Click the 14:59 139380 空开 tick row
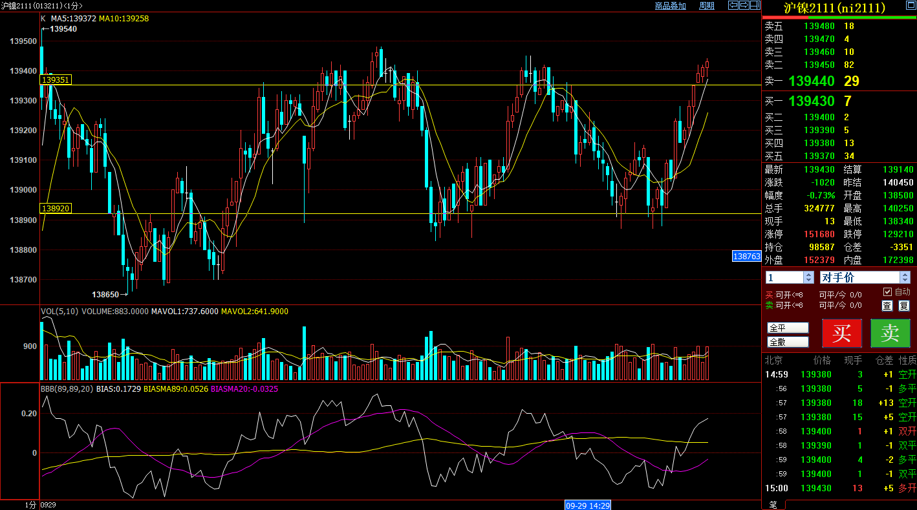Viewport: 917px width, 510px height. pyautogui.click(x=839, y=374)
